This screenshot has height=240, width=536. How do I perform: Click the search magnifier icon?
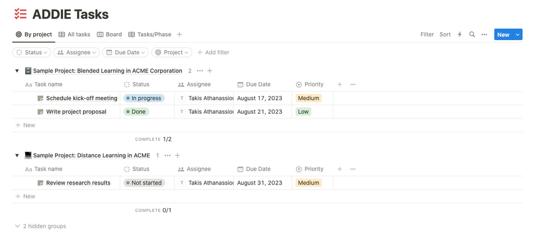[472, 35]
